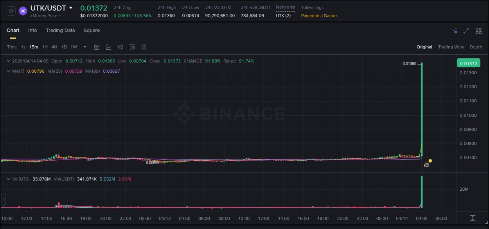Click the hexagon badge icon on the toolbar
This screenshot has width=489, height=229.
coord(144,47)
